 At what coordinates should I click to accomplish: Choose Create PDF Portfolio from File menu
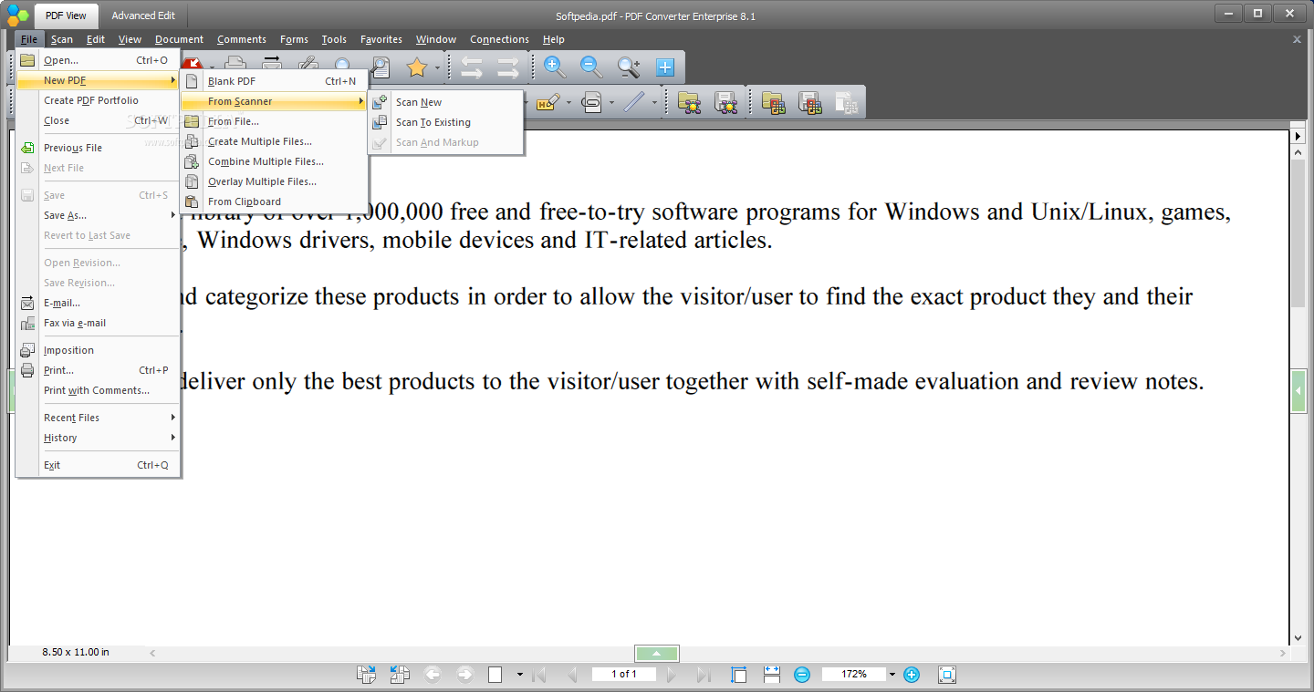(x=99, y=100)
